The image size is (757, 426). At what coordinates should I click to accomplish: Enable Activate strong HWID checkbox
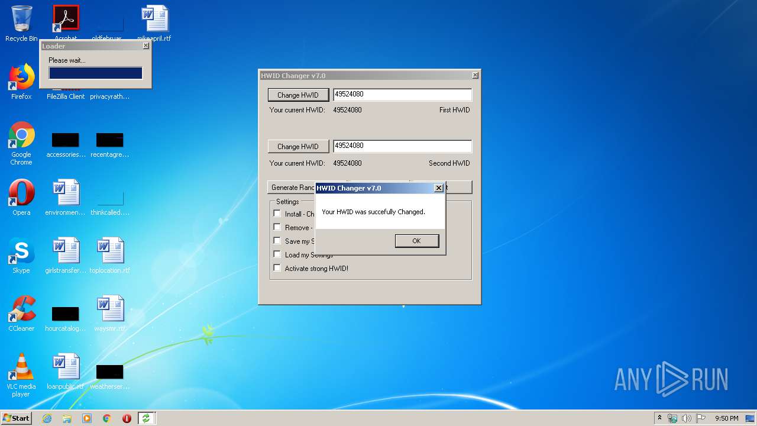coord(277,268)
